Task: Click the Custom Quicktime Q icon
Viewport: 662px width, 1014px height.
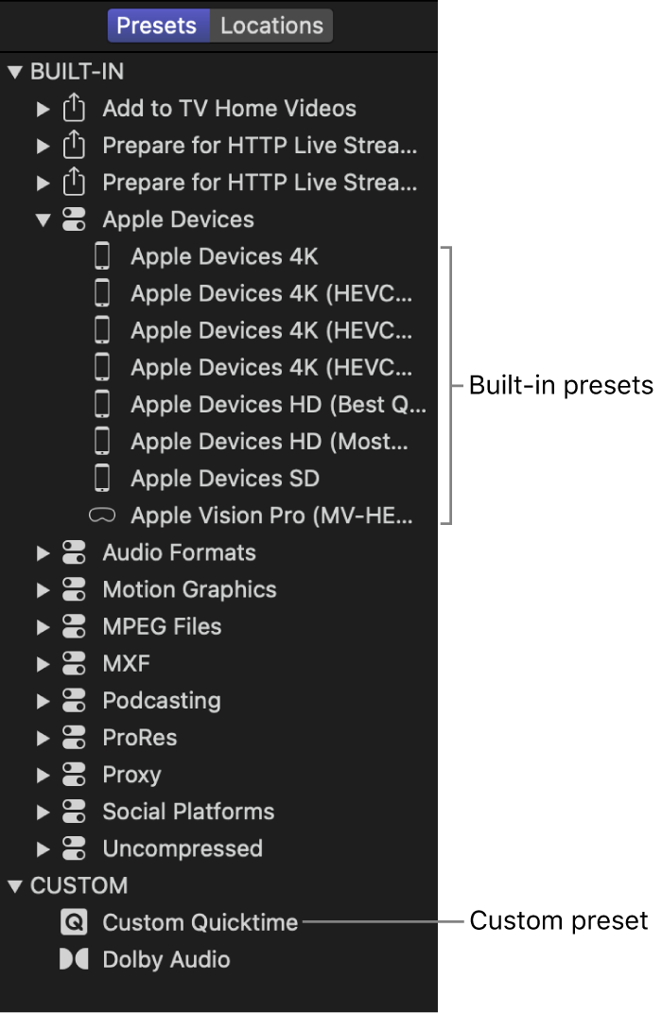Action: (x=74, y=922)
